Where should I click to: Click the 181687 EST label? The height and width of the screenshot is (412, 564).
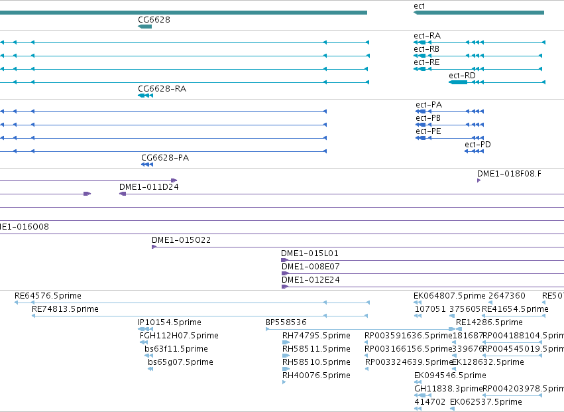click(x=468, y=336)
